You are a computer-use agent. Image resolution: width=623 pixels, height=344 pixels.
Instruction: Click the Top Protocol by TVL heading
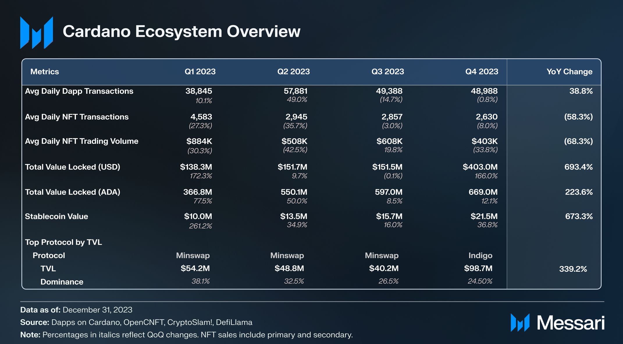(63, 242)
